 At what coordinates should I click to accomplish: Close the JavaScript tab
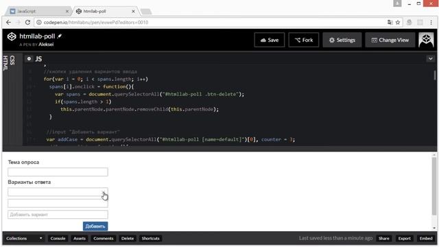tap(67, 11)
